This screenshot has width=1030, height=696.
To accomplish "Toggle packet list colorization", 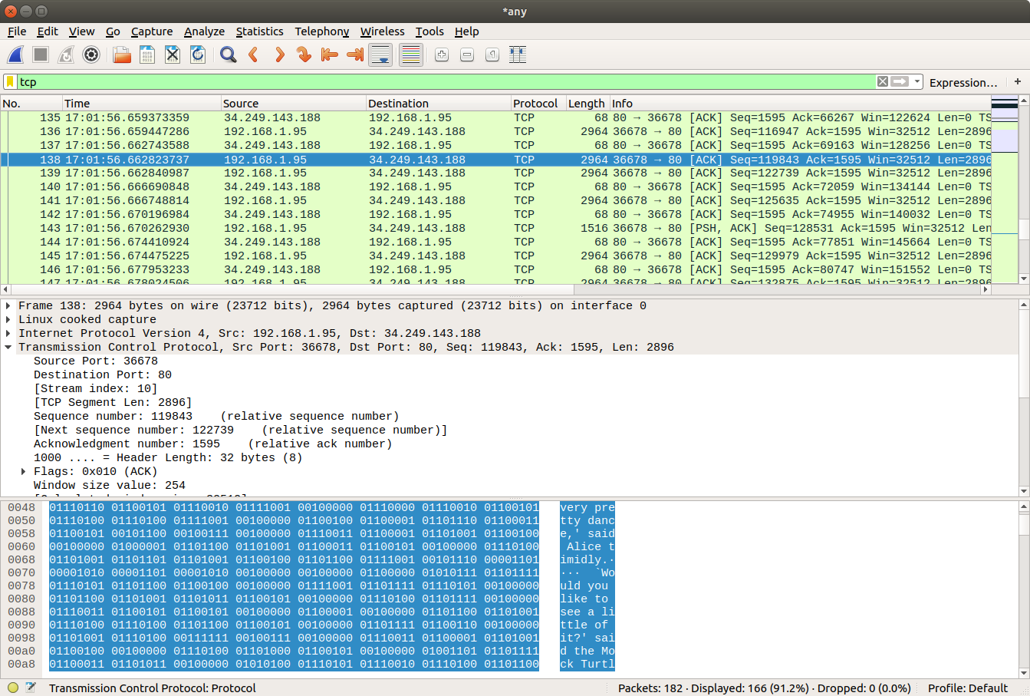I will coord(411,54).
